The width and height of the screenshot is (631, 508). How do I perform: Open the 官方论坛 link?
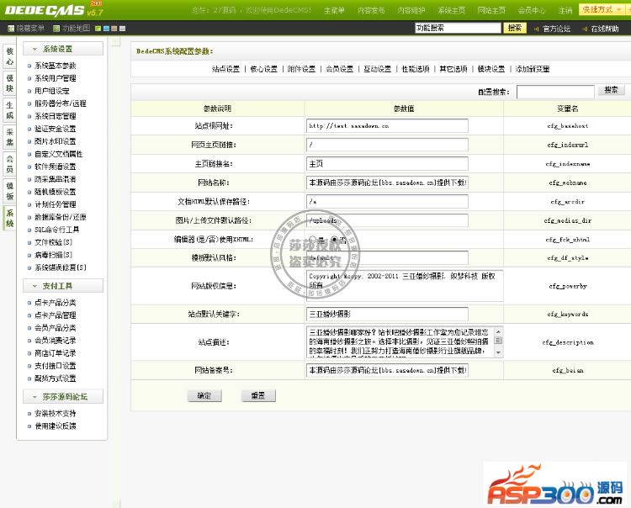(x=556, y=29)
